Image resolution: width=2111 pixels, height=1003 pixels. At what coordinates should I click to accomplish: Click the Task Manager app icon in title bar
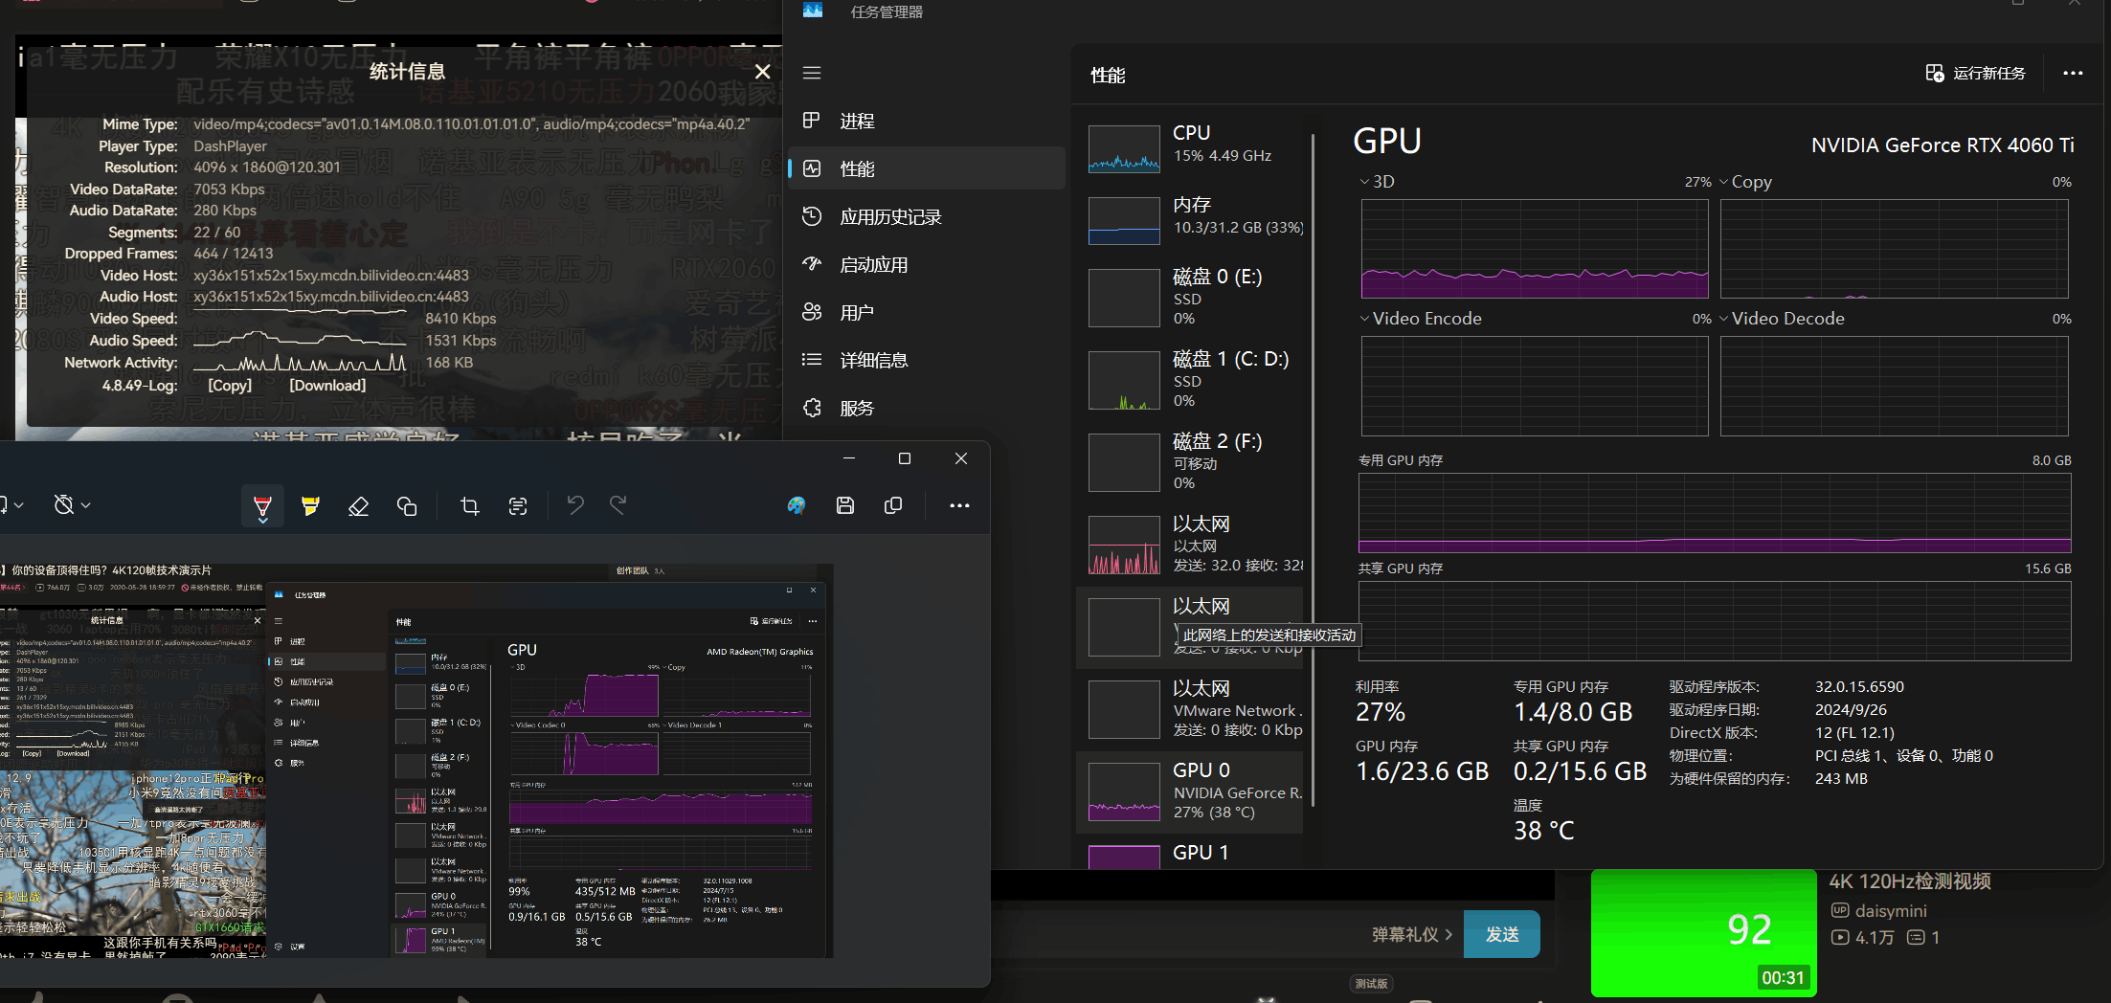coord(813,11)
